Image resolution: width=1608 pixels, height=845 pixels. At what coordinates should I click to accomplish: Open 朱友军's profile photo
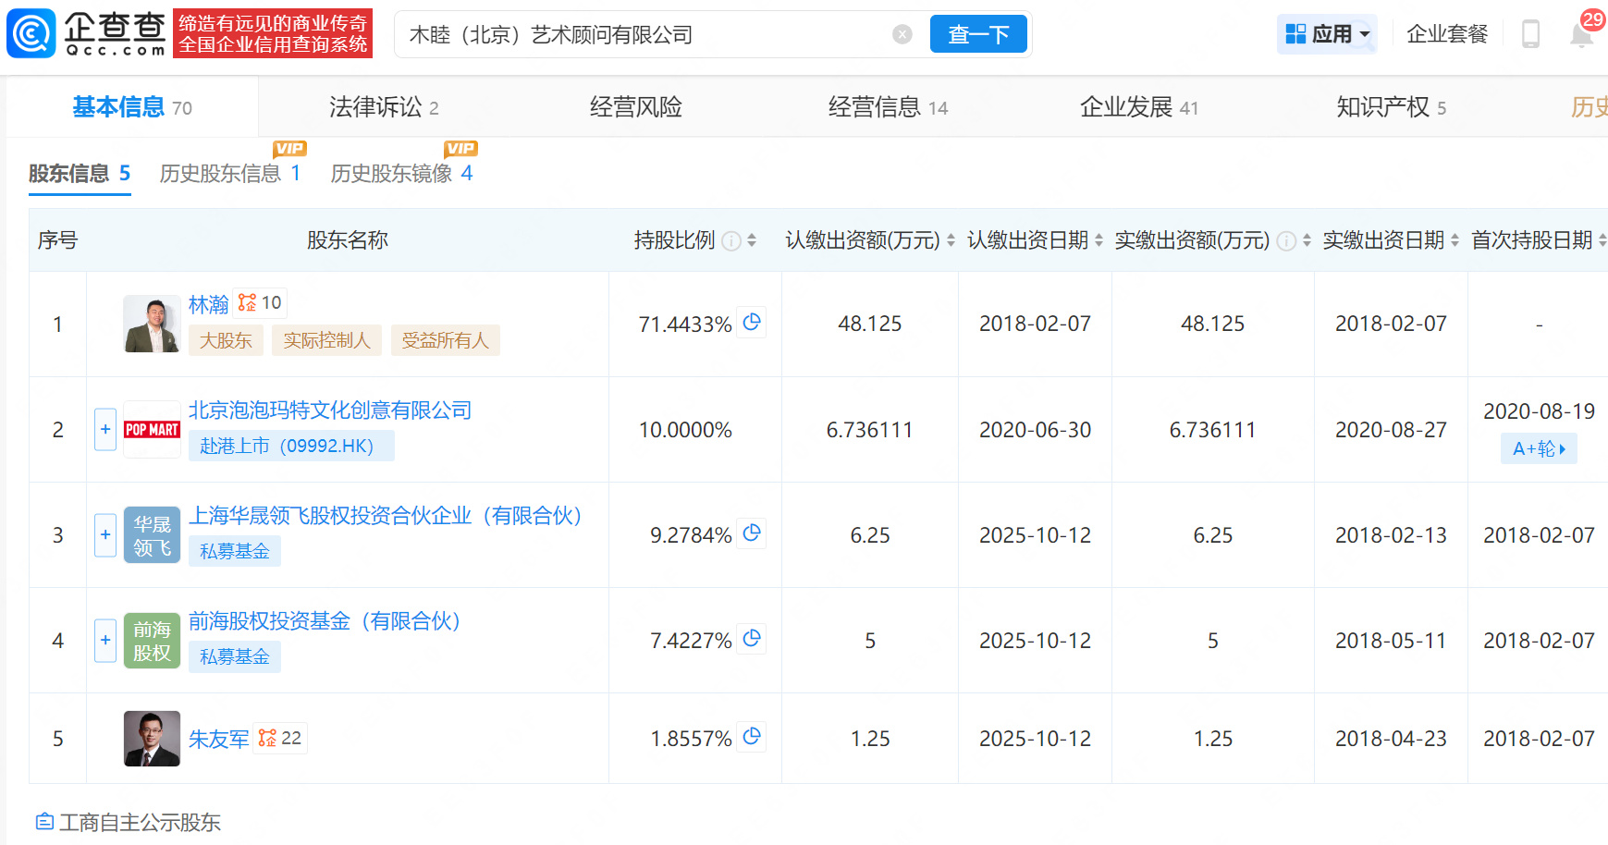pyautogui.click(x=152, y=739)
